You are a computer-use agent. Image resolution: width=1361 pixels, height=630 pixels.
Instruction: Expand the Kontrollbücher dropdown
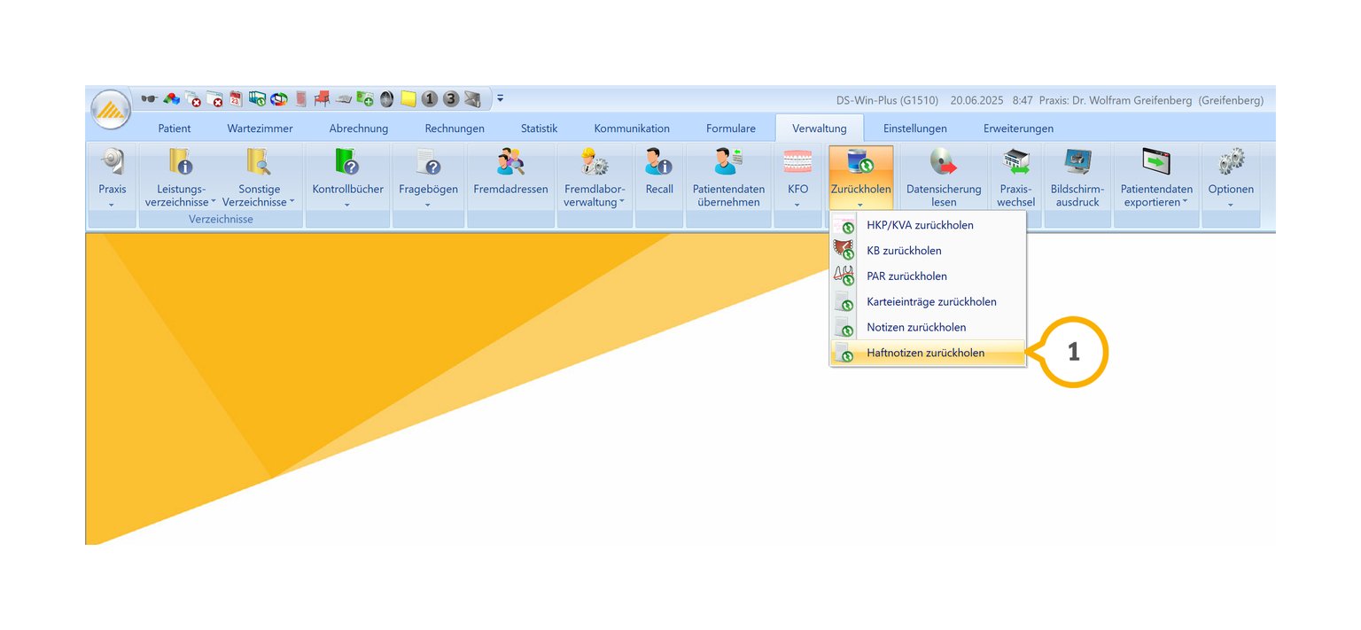click(347, 205)
